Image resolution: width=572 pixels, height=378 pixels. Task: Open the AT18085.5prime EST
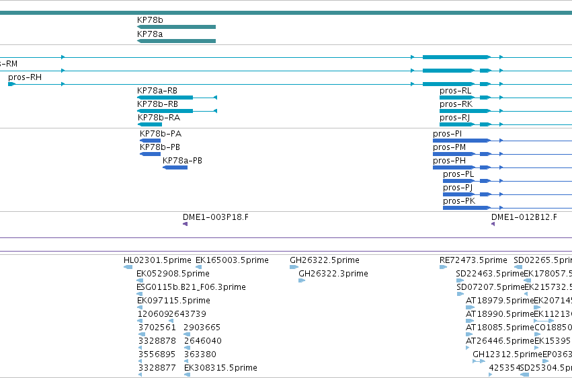point(469,334)
